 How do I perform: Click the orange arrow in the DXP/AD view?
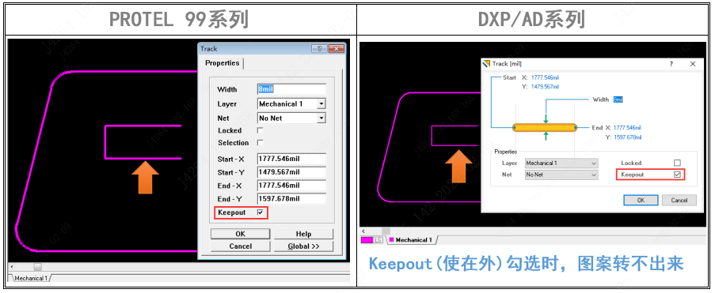458,167
